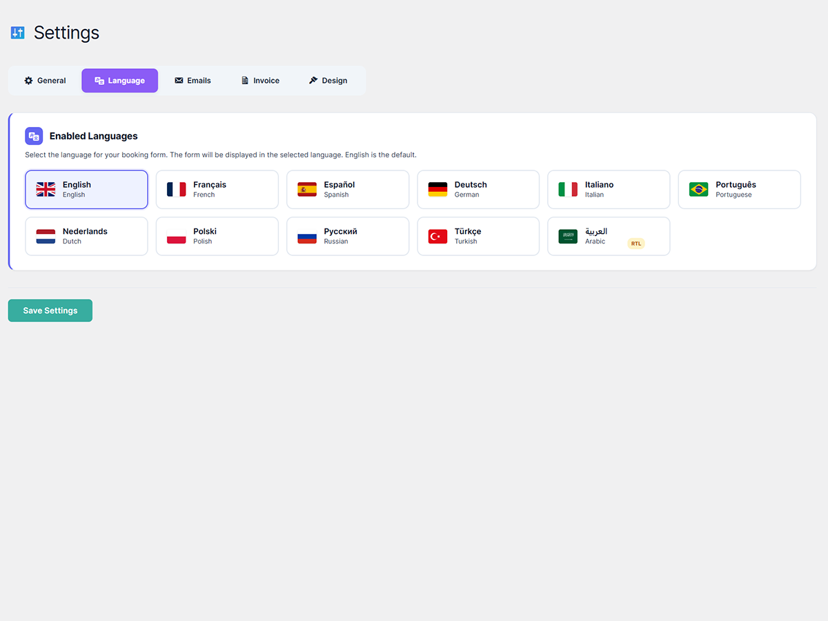Click the French flag icon
Screen dimensions: 828x621
point(177,190)
